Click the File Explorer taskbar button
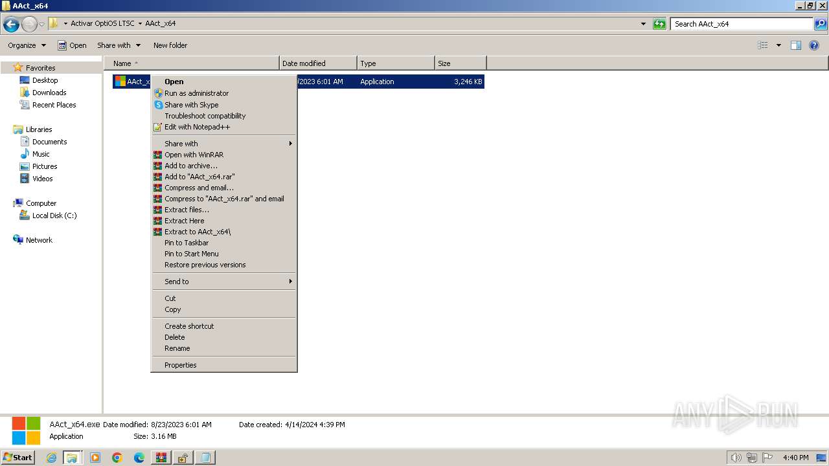829x466 pixels. tap(73, 458)
